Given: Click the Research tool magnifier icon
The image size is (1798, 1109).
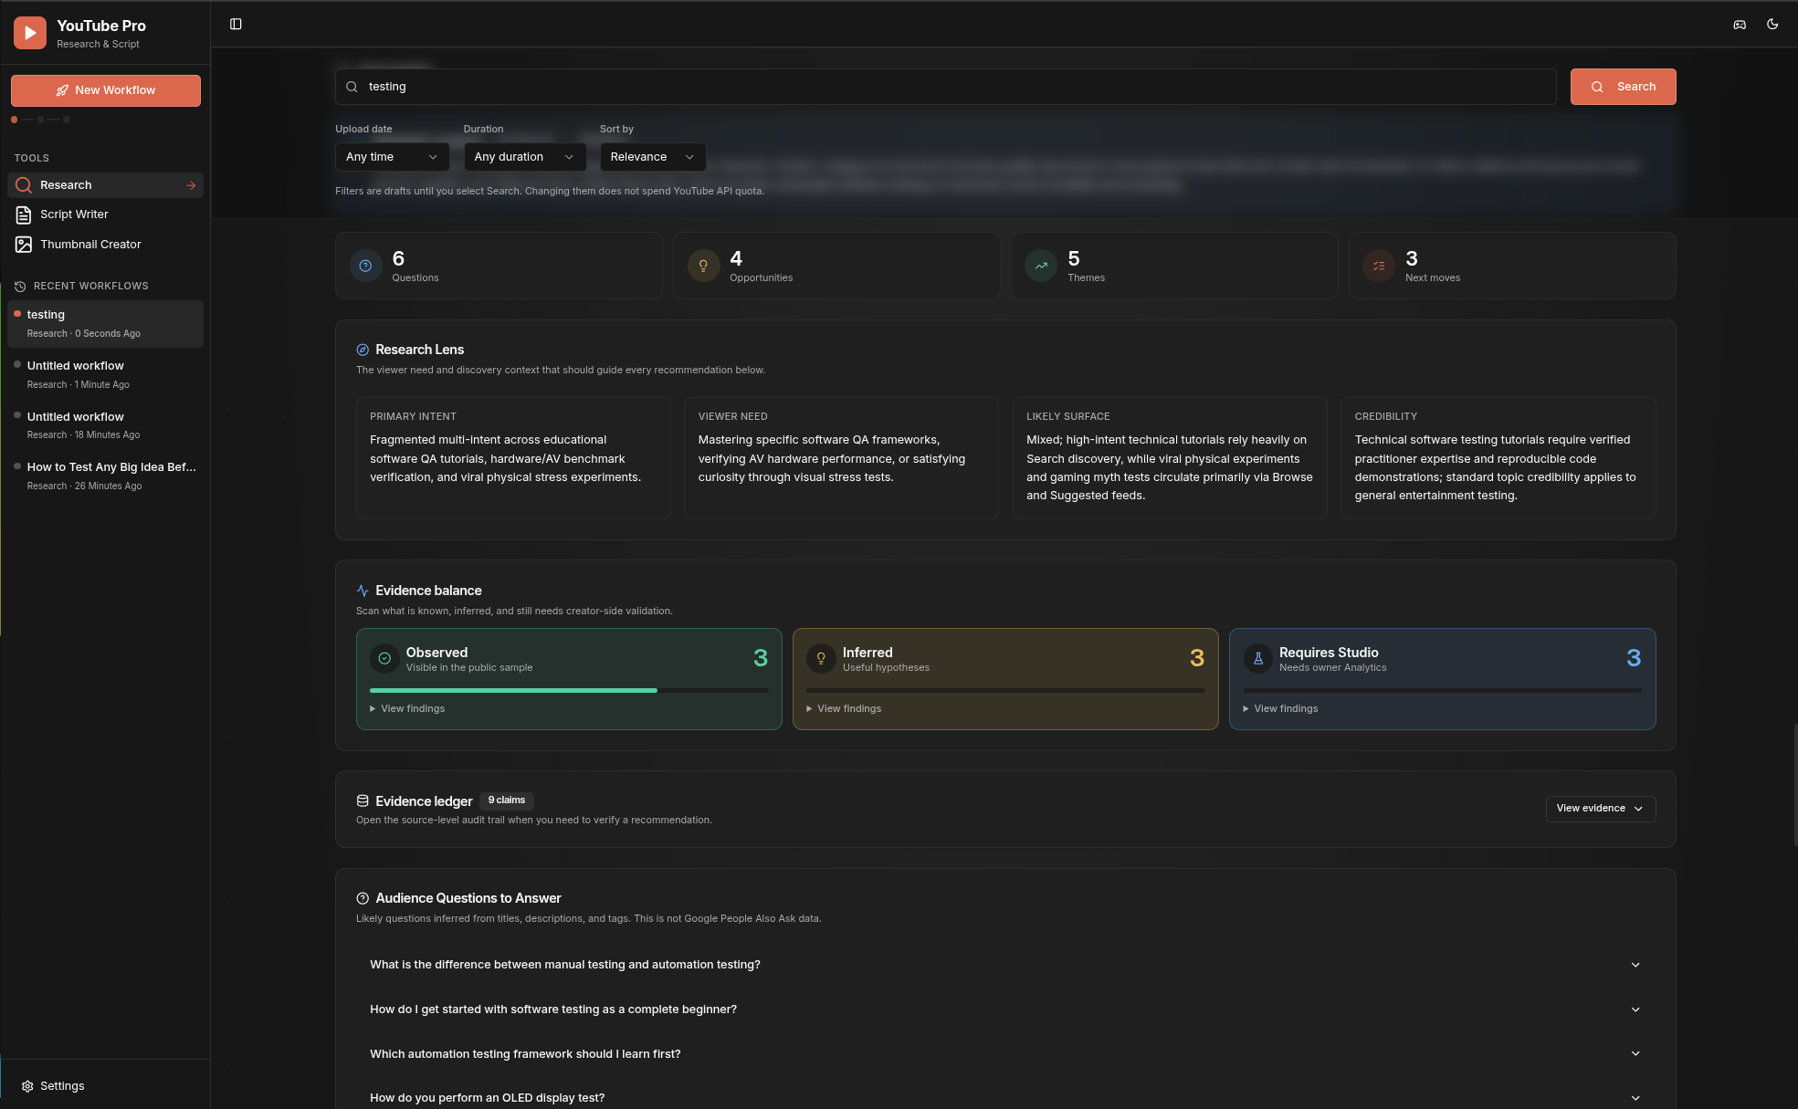Looking at the screenshot, I should 24,185.
